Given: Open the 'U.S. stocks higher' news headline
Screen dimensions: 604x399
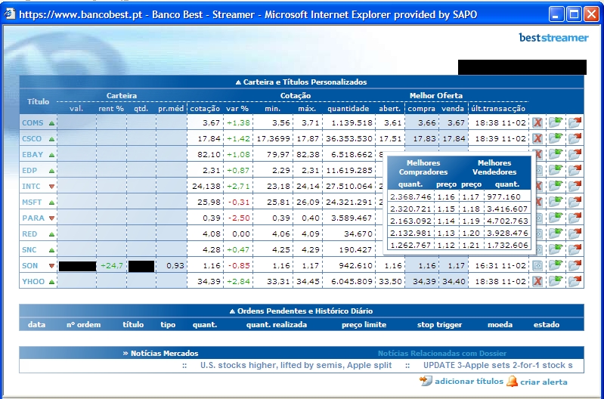Looking at the screenshot, I should (x=296, y=365).
